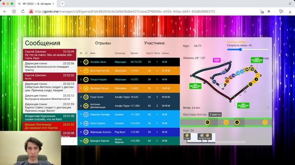The image size is (295, 165).
Task: Open the Сообщения panel heading
Action: click(43, 43)
